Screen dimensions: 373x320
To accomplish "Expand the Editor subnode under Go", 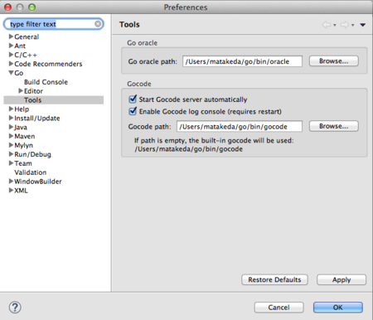I will (21, 90).
